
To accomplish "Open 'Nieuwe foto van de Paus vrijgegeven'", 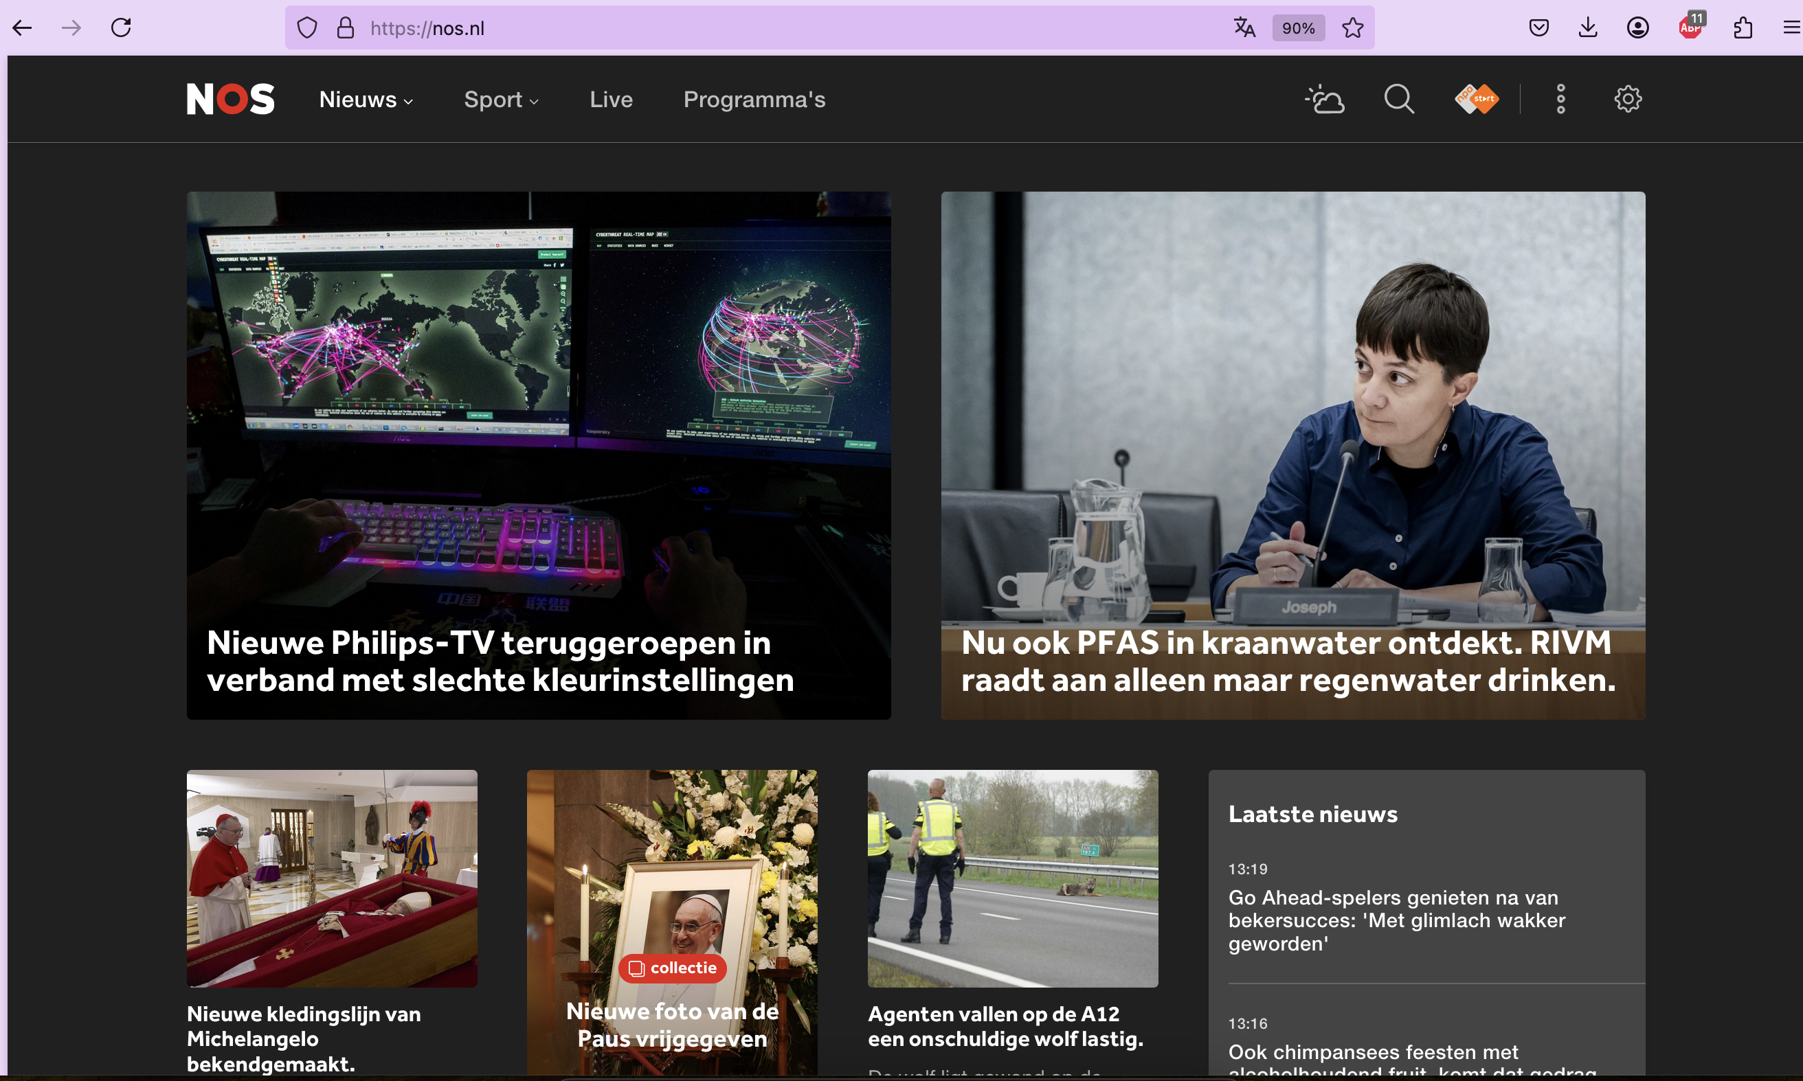I will click(672, 1024).
